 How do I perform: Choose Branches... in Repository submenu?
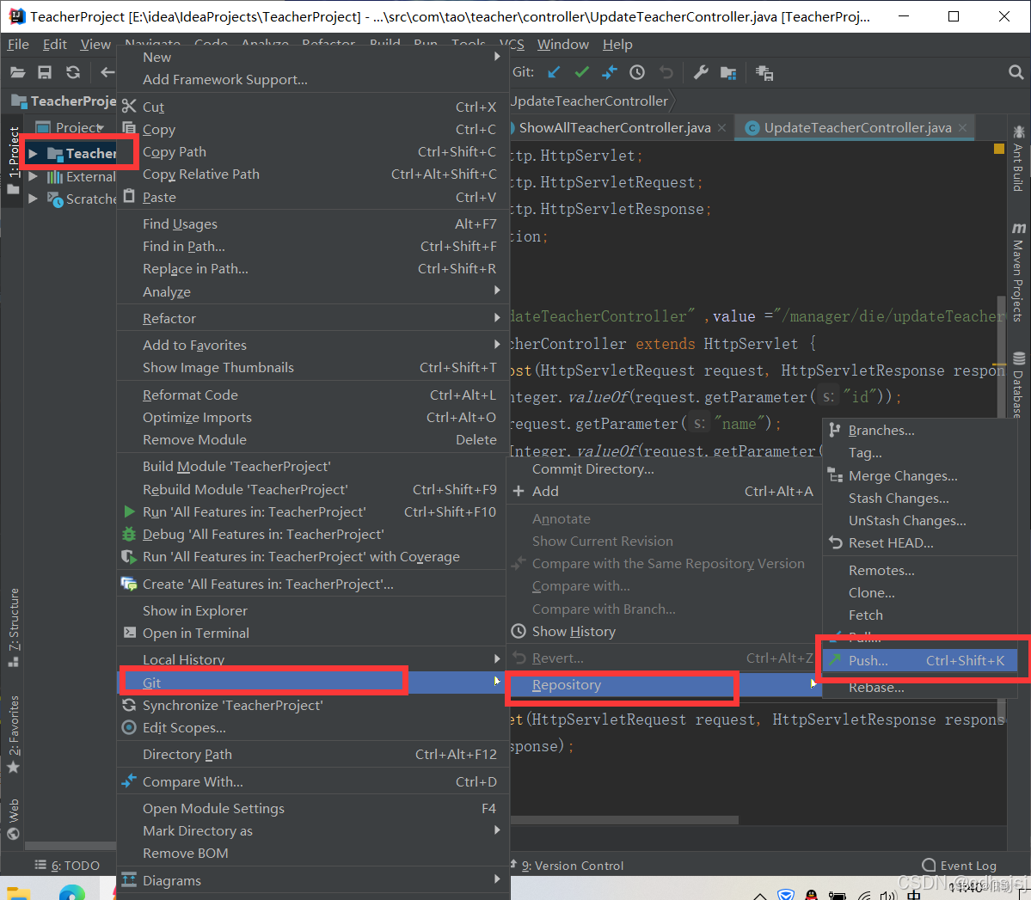pos(921,430)
